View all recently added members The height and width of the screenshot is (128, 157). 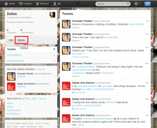point(41,69)
